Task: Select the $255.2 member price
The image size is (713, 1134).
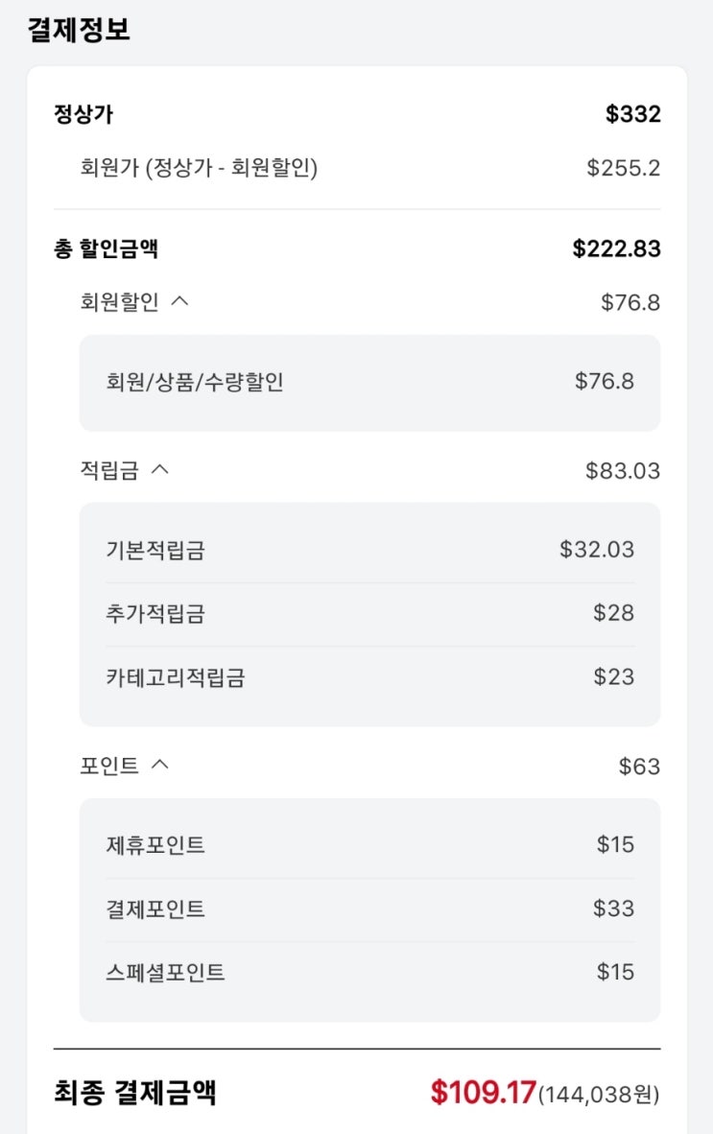Action: 623,169
